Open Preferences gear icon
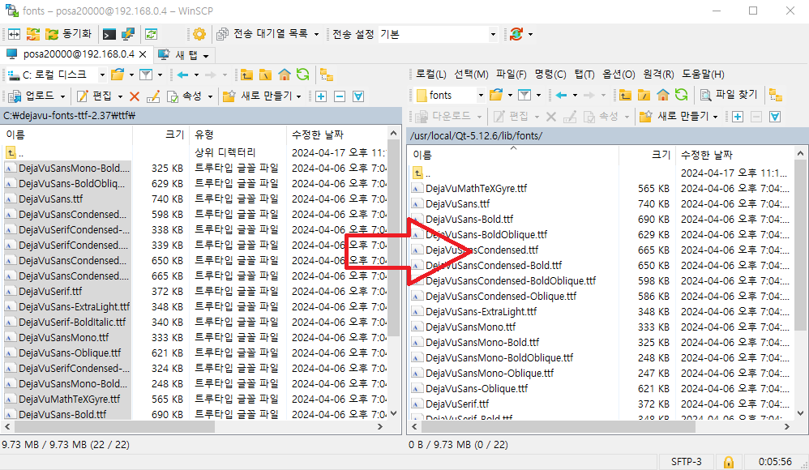The width and height of the screenshot is (809, 470). [199, 34]
